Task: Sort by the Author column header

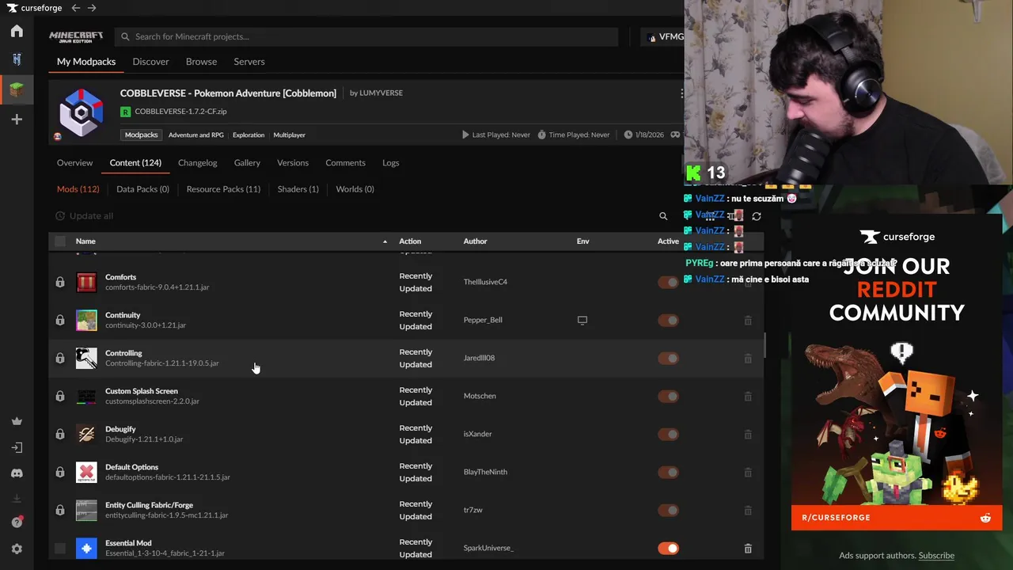Action: (475, 241)
